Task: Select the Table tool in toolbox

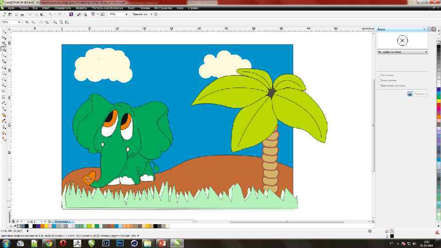Action: [x=4, y=96]
